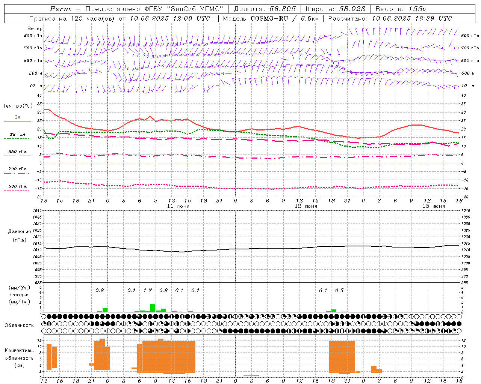Image resolution: width=481 pixels, height=384 pixels.
Task: Click the "12 июня" date label
Action: [306, 206]
